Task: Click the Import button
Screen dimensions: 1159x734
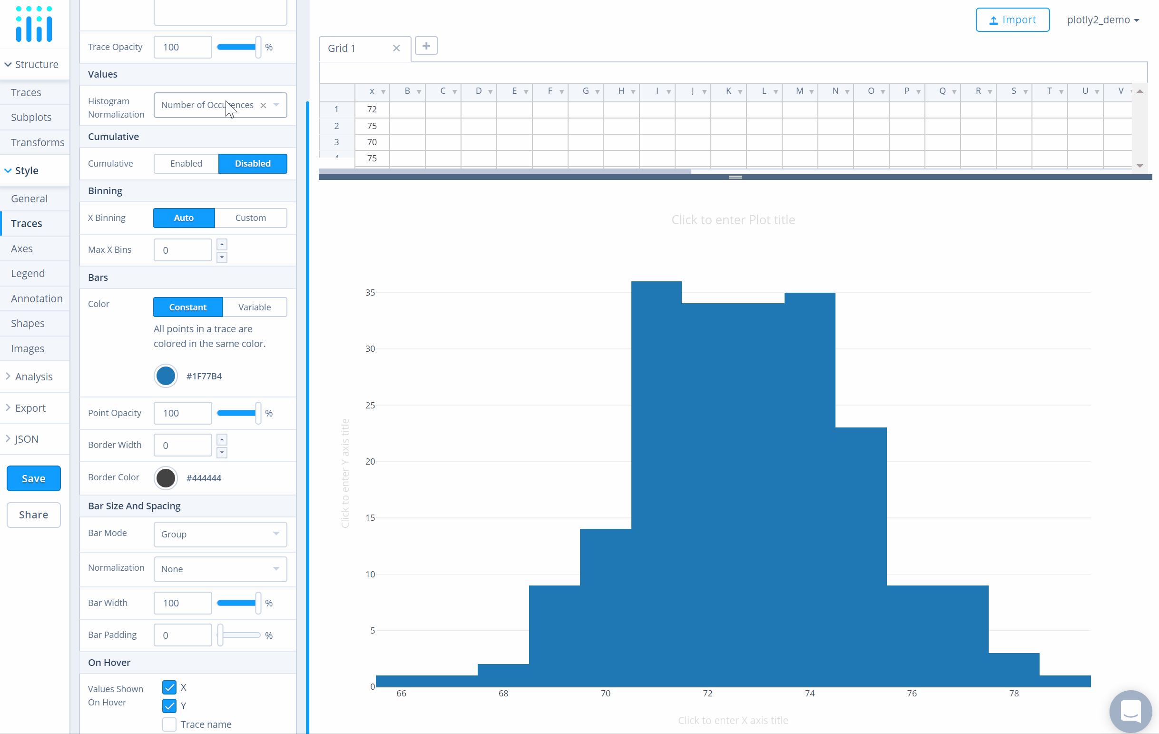Action: (1012, 20)
